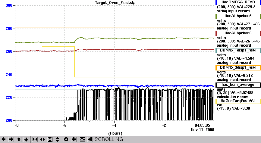Select the DDM45_3disp1_read legend entry
261x143 pixels.
238,67
